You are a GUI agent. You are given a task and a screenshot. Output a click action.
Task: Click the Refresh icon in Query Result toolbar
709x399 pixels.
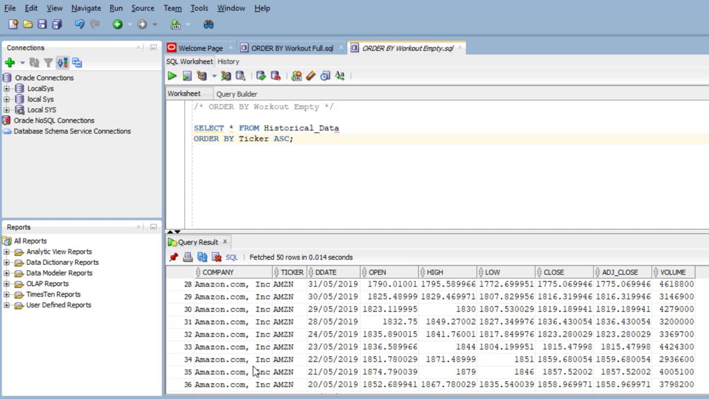[x=202, y=257]
